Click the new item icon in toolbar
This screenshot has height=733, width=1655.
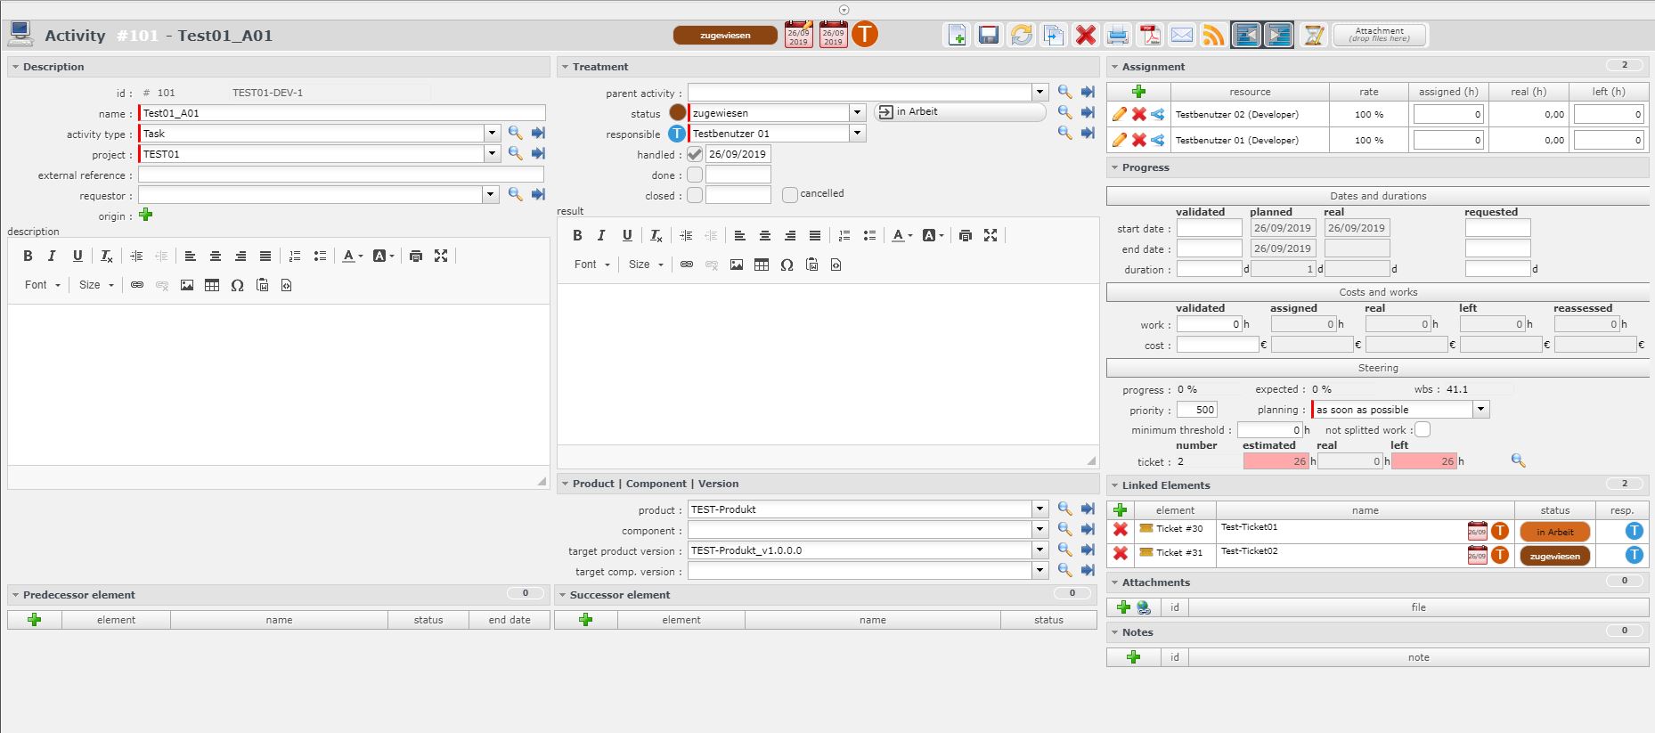click(x=957, y=36)
